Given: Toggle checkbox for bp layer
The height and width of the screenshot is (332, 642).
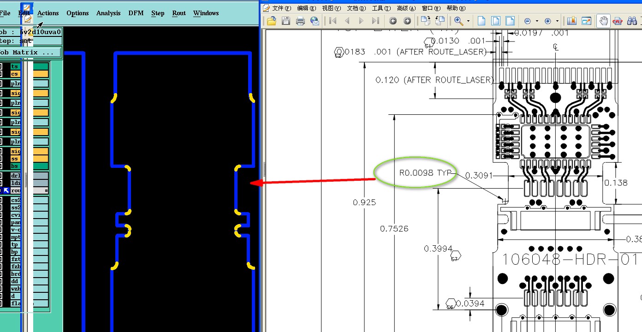Looking at the screenshot, I should click(x=1, y=252).
